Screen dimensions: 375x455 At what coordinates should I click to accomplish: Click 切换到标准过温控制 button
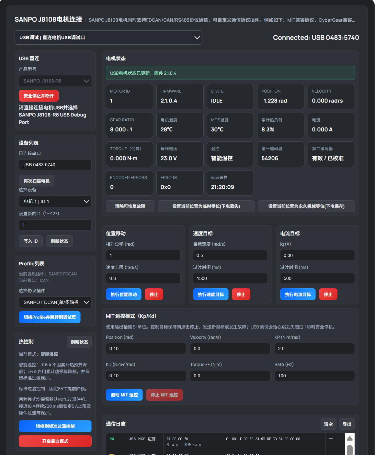pyautogui.click(x=55, y=426)
